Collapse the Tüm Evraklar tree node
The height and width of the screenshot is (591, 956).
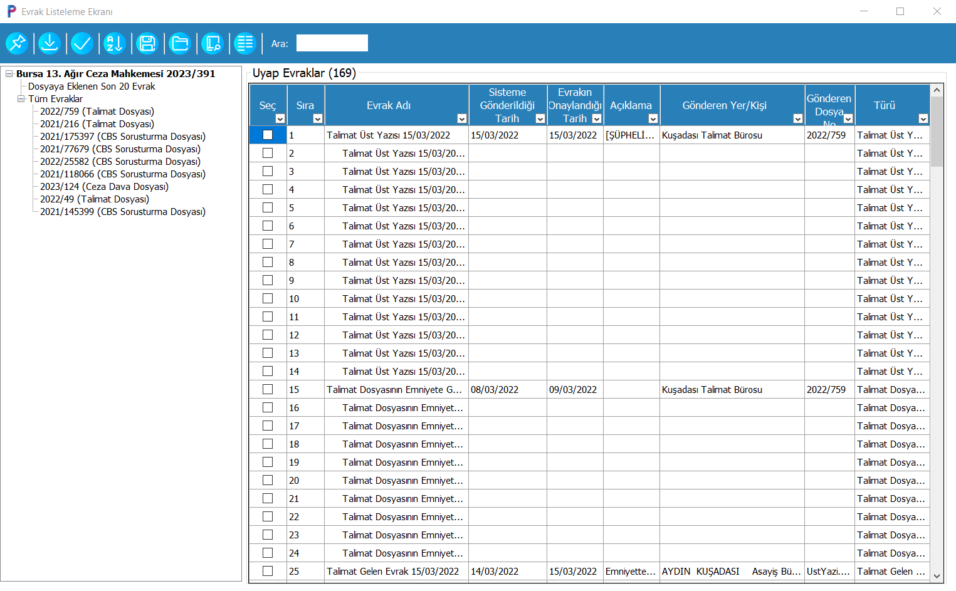(21, 99)
